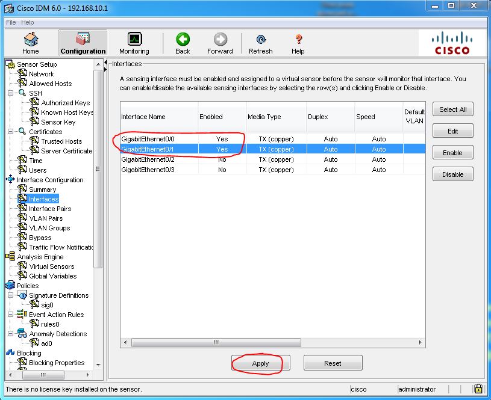Open VLAN Groups in the tree
The width and height of the screenshot is (491, 400).
pyautogui.click(x=49, y=228)
